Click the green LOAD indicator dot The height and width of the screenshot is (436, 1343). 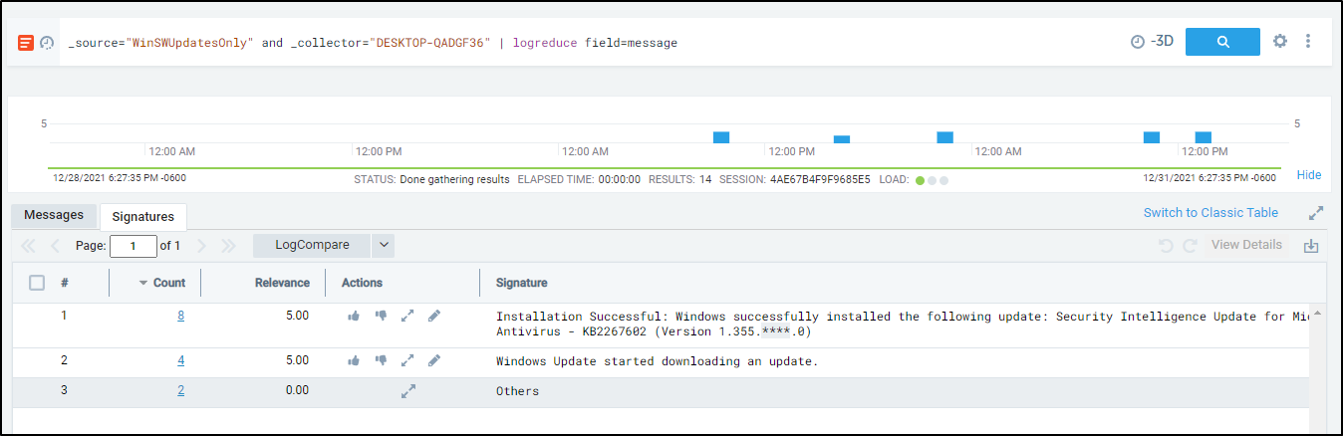pyautogui.click(x=920, y=181)
